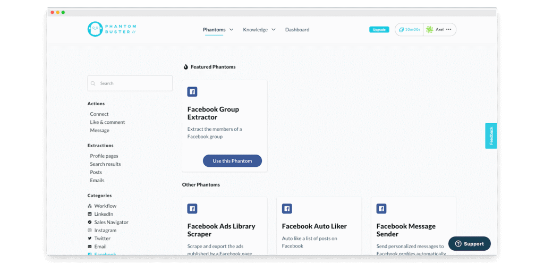Click the Axel user avatar
Image resolution: width=544 pixels, height=263 pixels.
tap(429, 30)
